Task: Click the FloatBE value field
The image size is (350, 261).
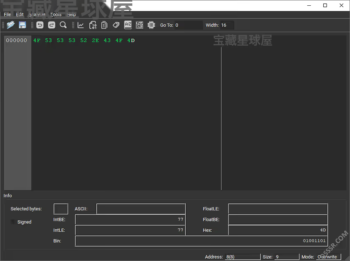Action: (278, 219)
